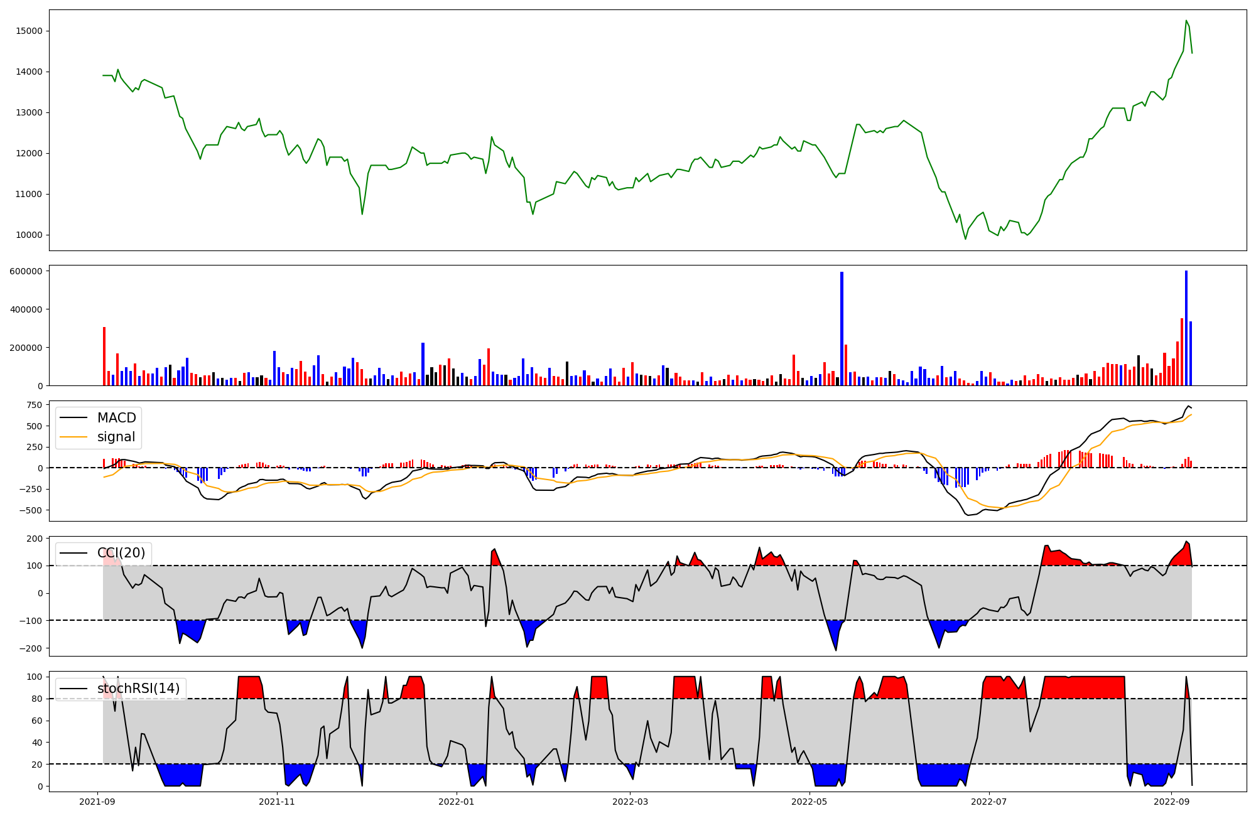This screenshot has height=816, width=1256.
Task: Click the 2022-03 x-axis date label
Action: pyautogui.click(x=630, y=802)
